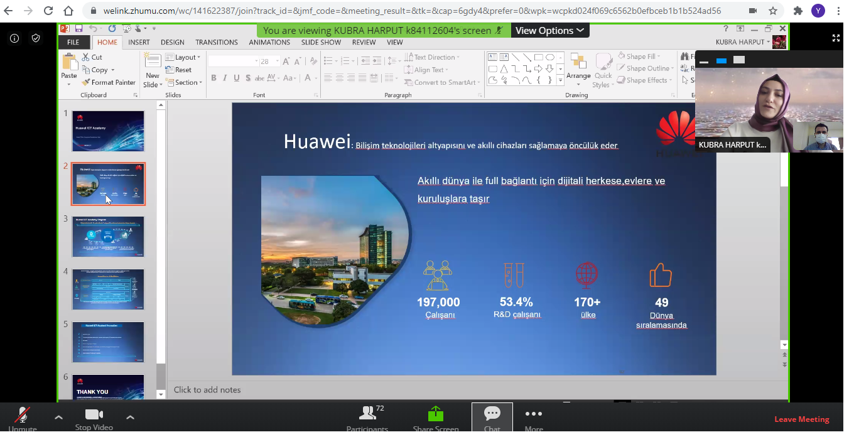854x442 pixels.
Task: Open the FILE menu
Action: tap(73, 42)
